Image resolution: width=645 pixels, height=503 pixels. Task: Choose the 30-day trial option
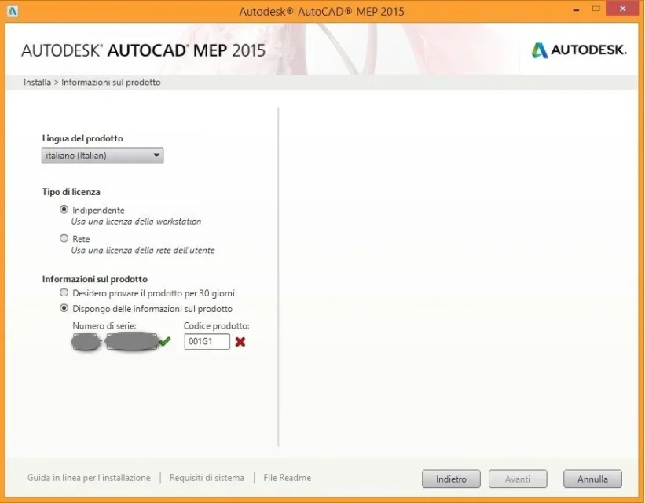point(64,292)
